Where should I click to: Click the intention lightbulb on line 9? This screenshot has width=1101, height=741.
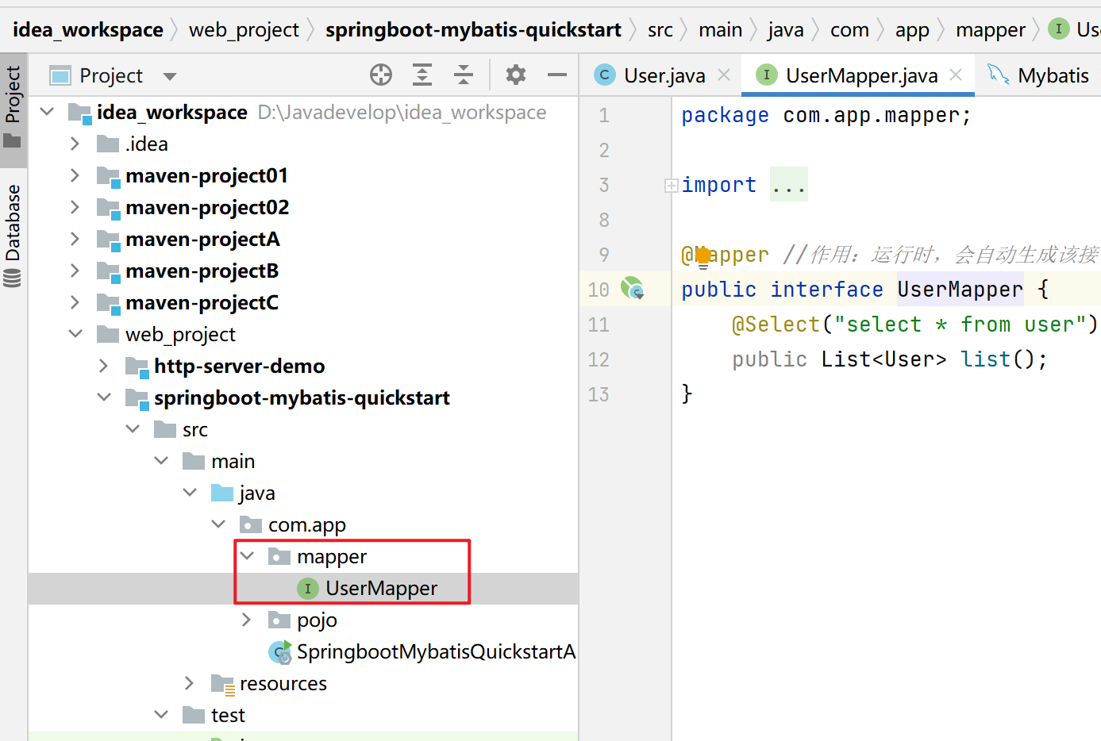coord(703,256)
